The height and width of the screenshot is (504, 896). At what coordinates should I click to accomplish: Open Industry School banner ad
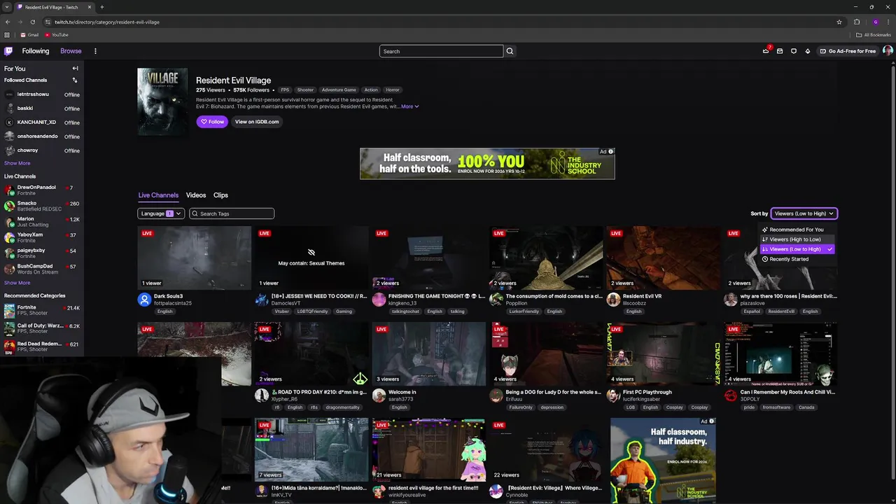(x=487, y=164)
